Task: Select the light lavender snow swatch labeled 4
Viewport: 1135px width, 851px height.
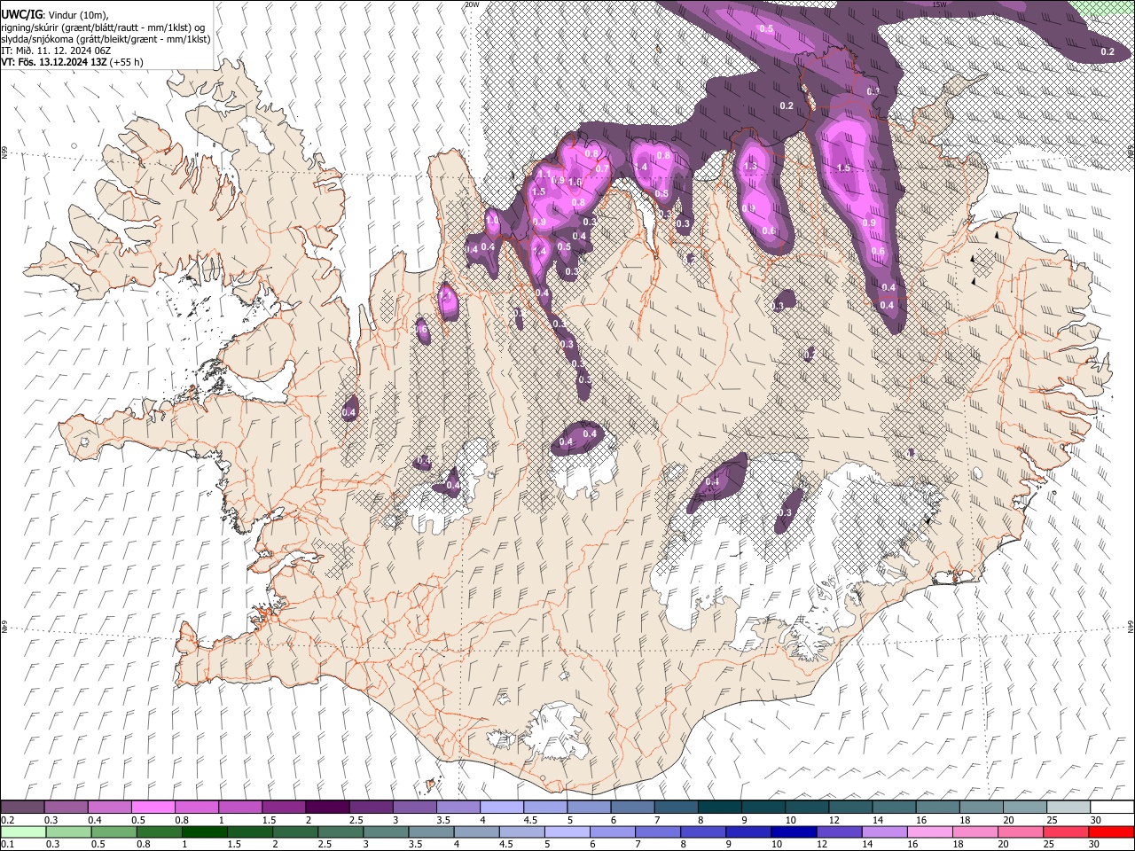Action: click(x=501, y=808)
